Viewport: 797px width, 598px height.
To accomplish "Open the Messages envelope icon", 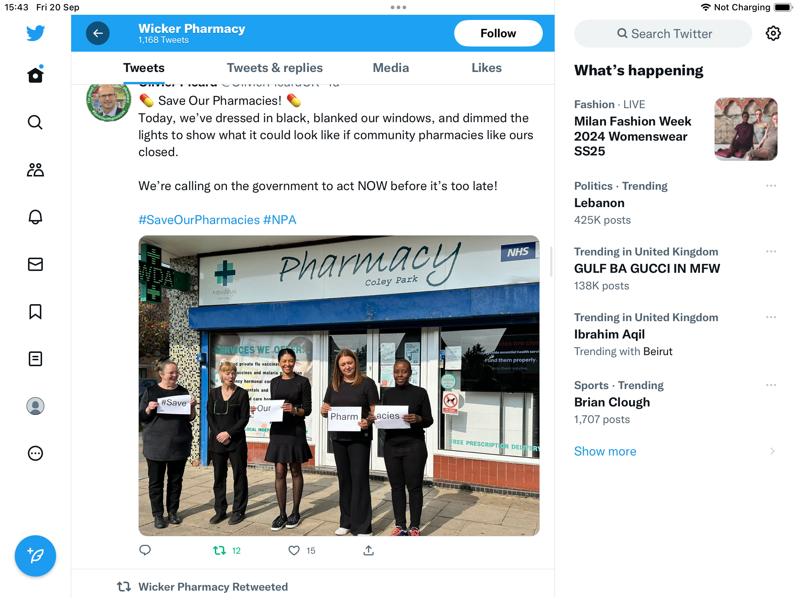I will 35,264.
